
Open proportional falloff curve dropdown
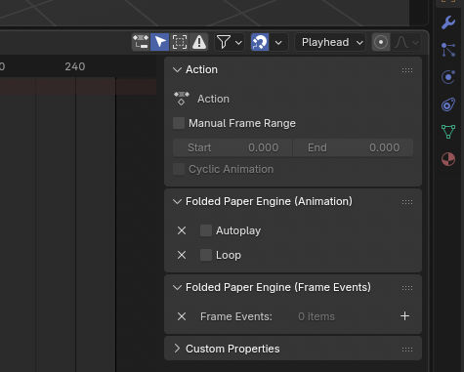405,42
